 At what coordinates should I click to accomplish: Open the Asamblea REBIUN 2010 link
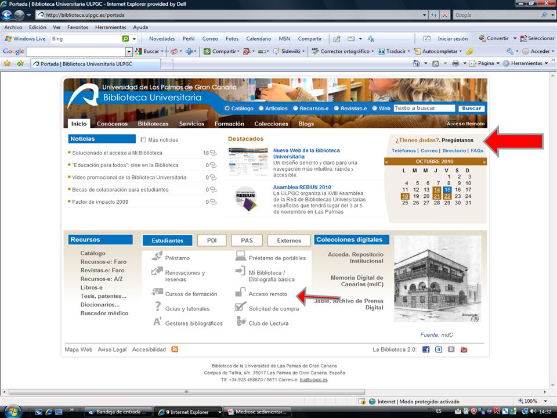tap(302, 187)
